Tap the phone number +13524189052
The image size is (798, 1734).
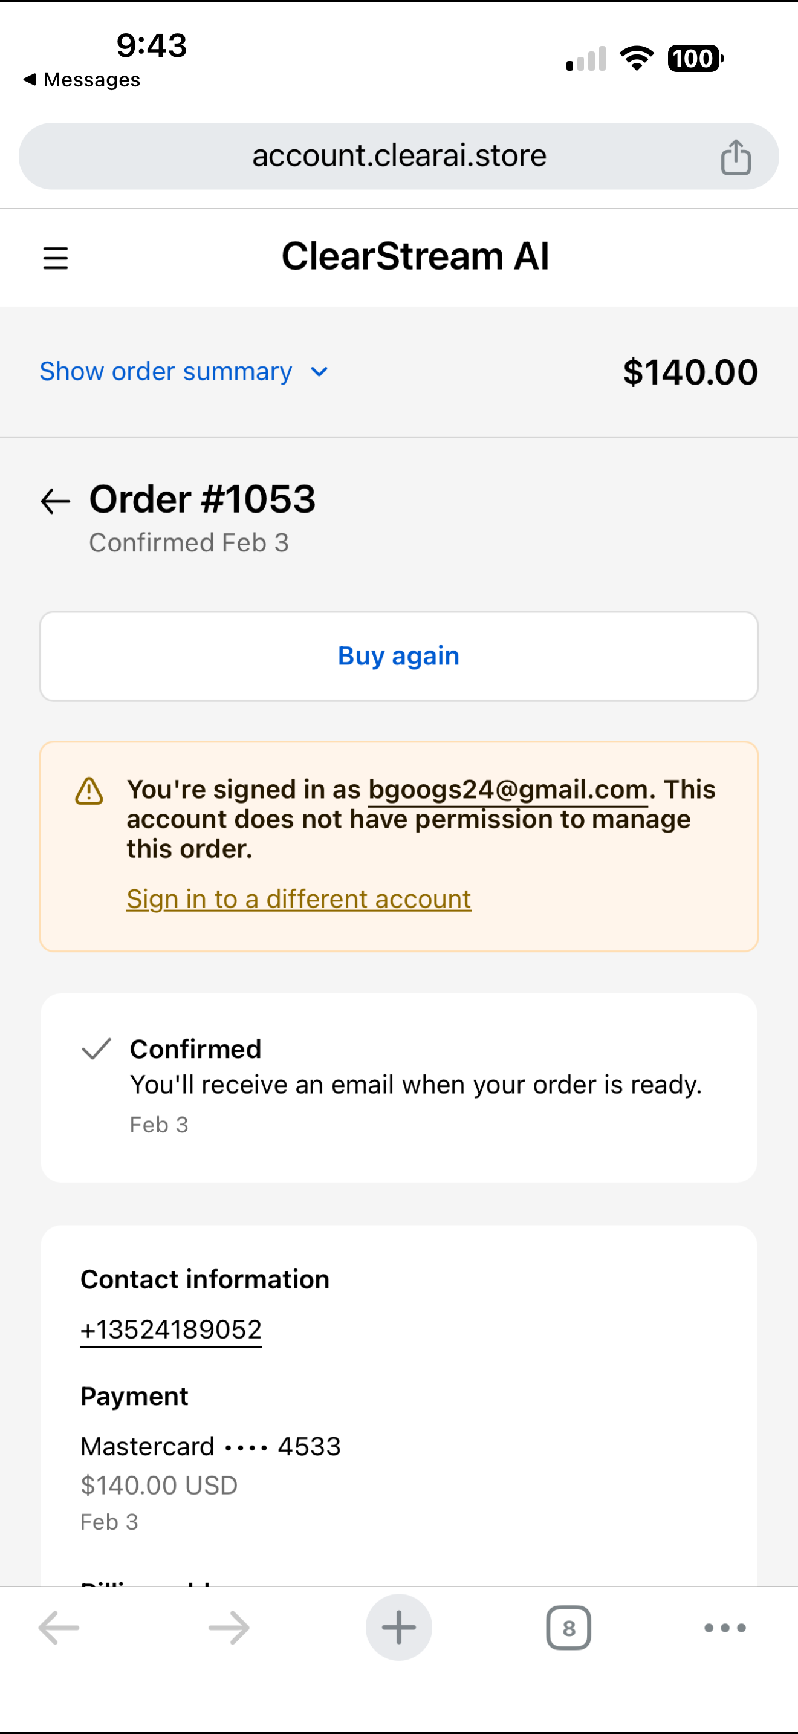(x=171, y=1330)
